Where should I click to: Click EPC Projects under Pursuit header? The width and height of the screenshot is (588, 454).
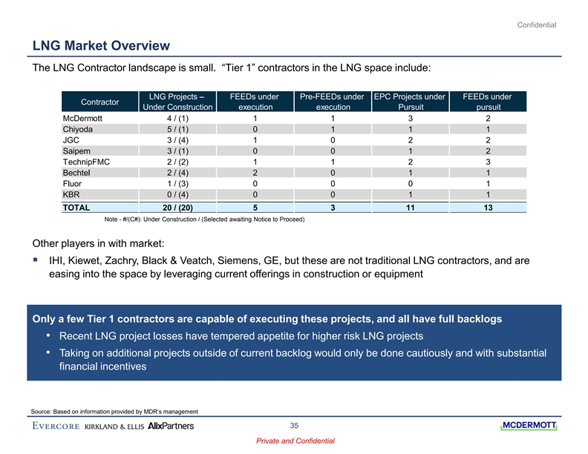pos(410,102)
